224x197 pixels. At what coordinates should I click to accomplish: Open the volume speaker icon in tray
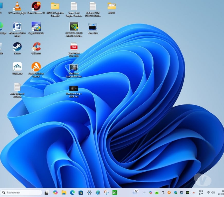pyautogui.click(x=213, y=192)
